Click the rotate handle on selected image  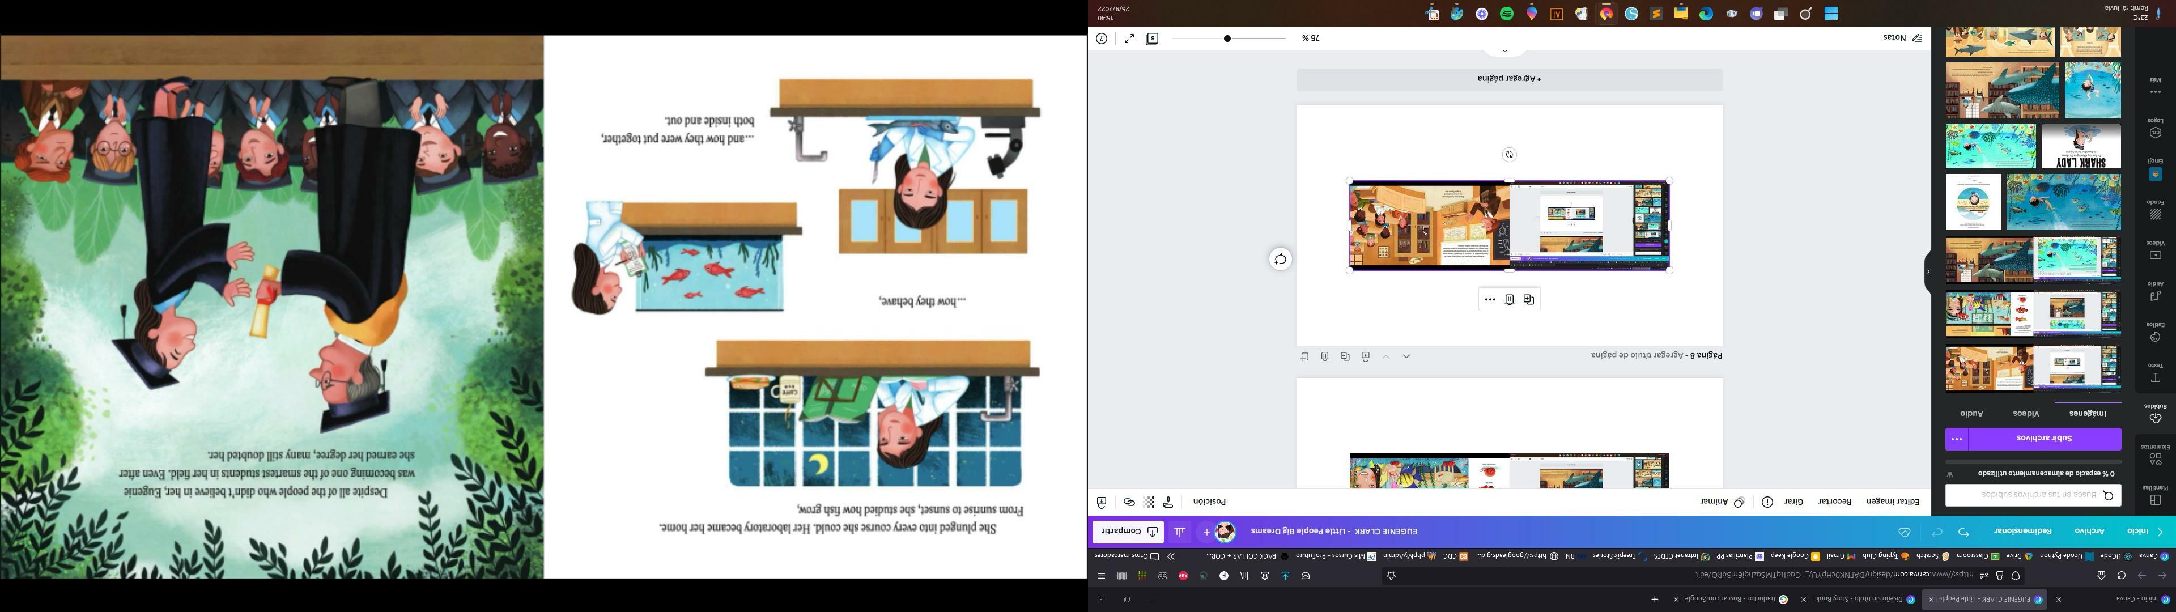tap(1510, 155)
